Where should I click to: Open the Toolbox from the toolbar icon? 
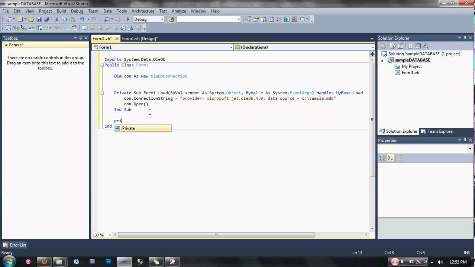pos(278,19)
